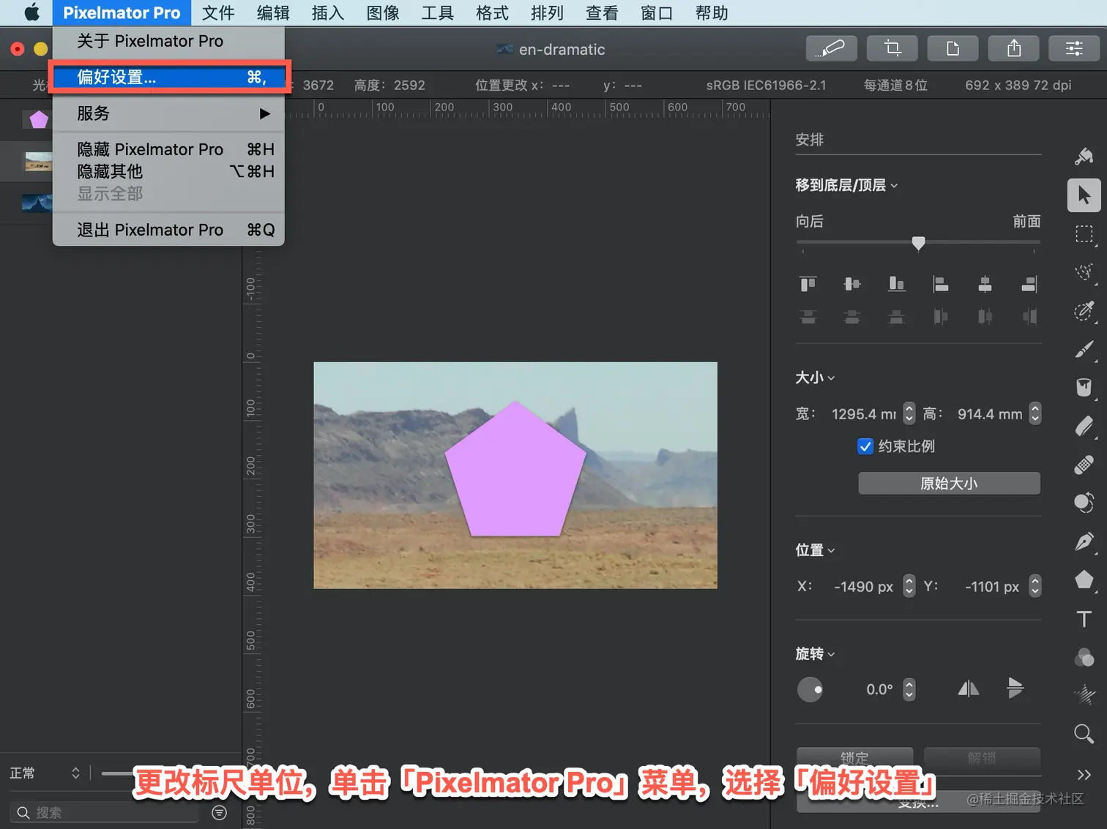1107x829 pixels.
Task: Select the Pen tool
Action: coord(1084,541)
